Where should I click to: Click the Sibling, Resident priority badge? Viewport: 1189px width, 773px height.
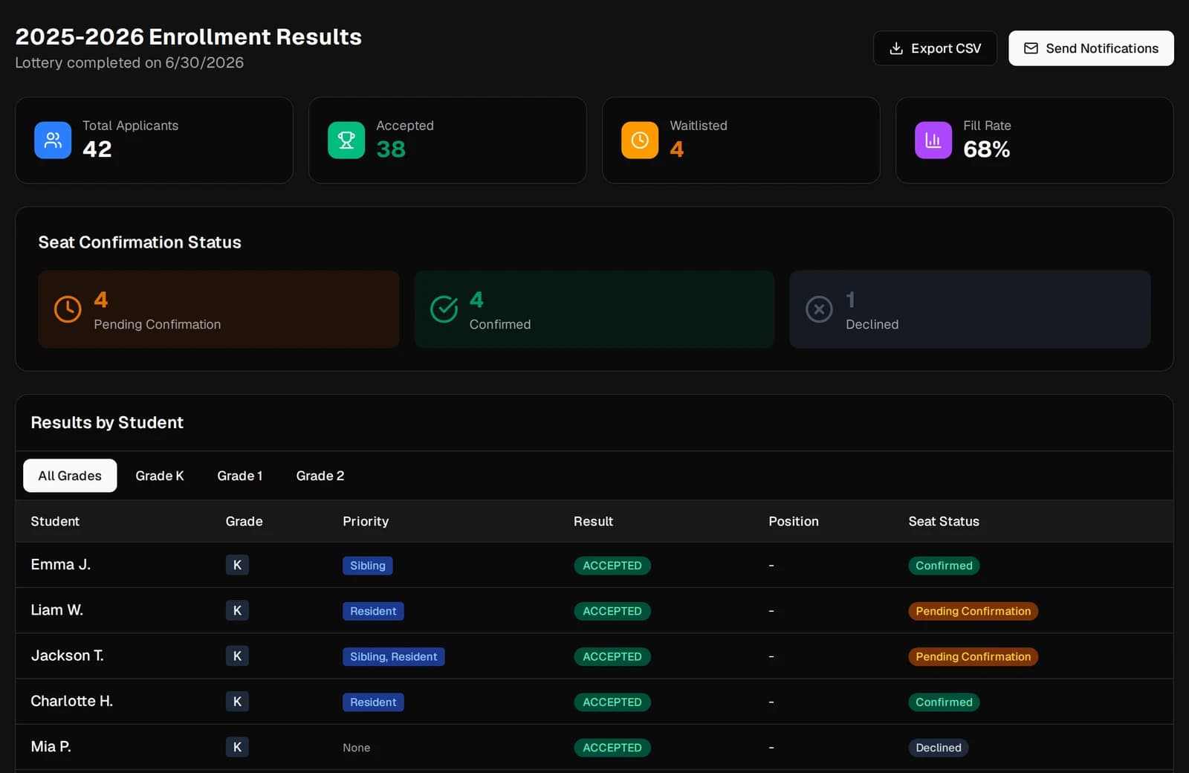[x=394, y=656]
